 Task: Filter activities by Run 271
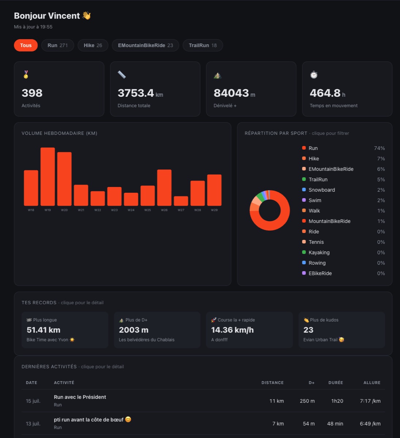[58, 45]
